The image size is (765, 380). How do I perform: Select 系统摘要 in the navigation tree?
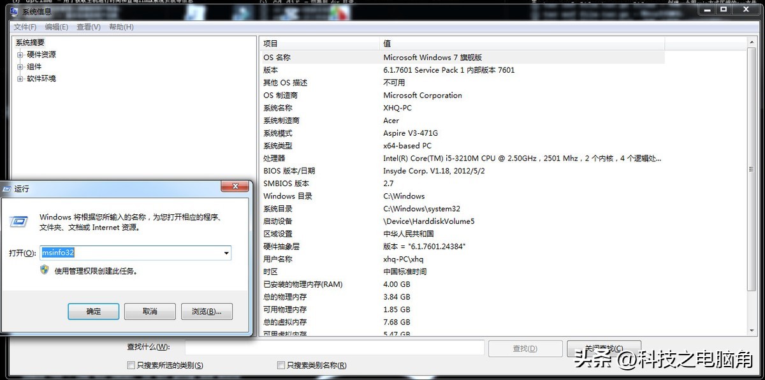[29, 42]
